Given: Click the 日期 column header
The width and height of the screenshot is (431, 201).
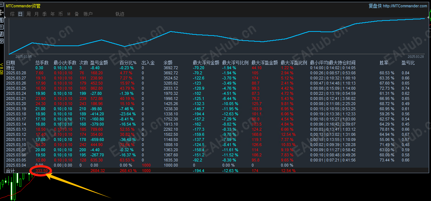Looking at the screenshot, I should (x=11, y=63).
